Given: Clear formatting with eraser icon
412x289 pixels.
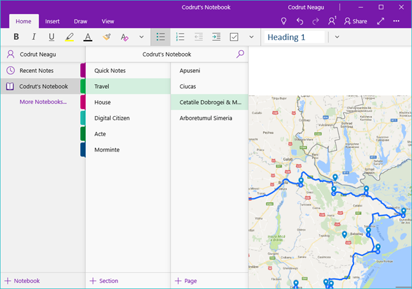Looking at the screenshot, I should (x=124, y=37).
